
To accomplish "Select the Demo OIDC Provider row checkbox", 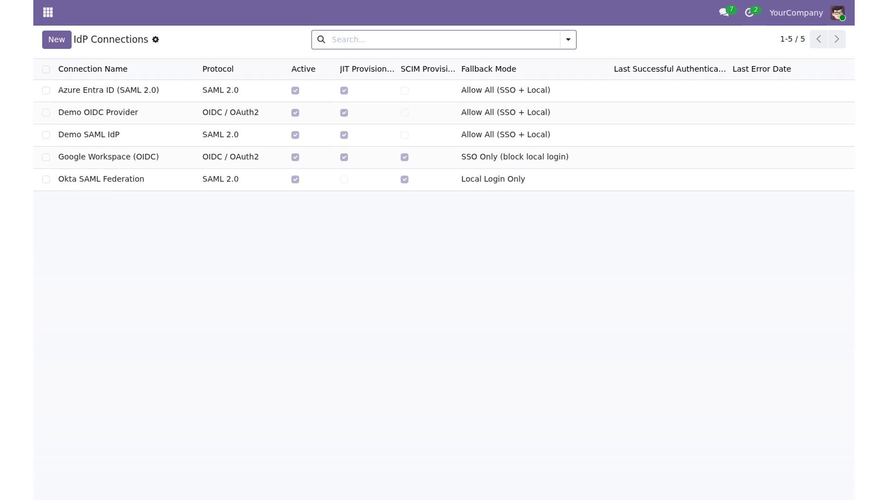I will click(46, 113).
